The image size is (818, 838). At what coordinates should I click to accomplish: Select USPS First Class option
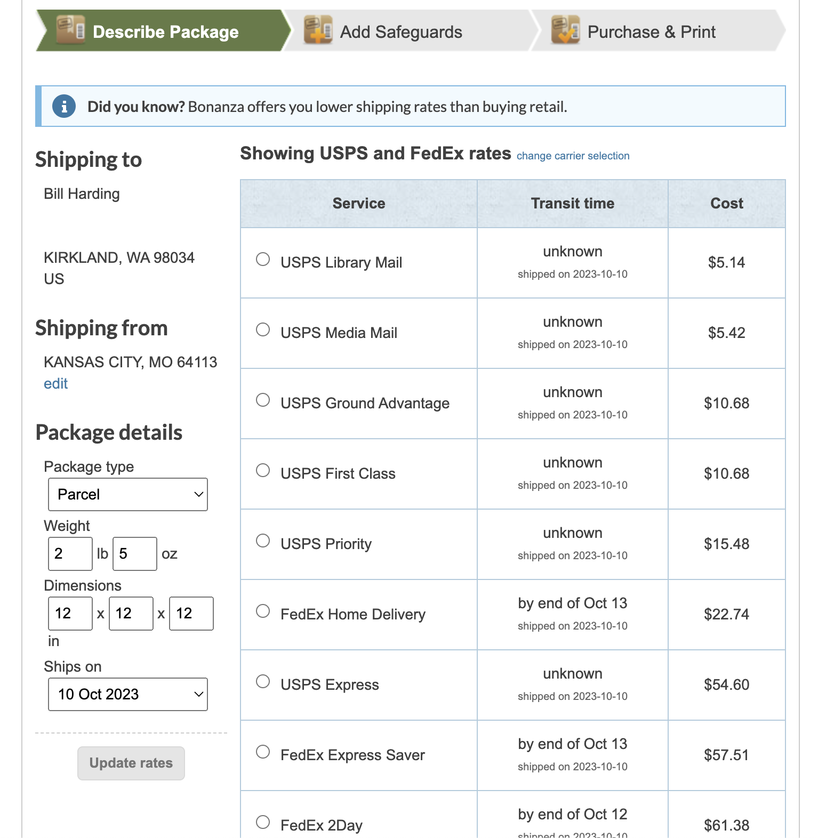[x=262, y=470]
